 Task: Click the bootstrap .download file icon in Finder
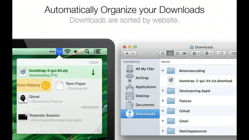click(x=171, y=80)
